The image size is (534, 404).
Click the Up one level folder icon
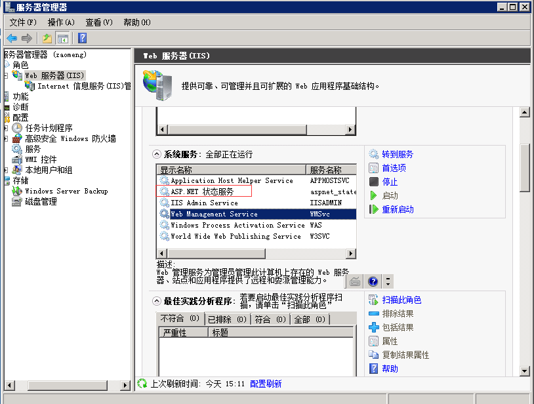click(47, 38)
